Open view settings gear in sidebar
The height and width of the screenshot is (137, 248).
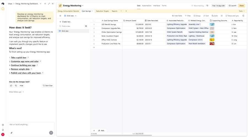(x=86, y=26)
